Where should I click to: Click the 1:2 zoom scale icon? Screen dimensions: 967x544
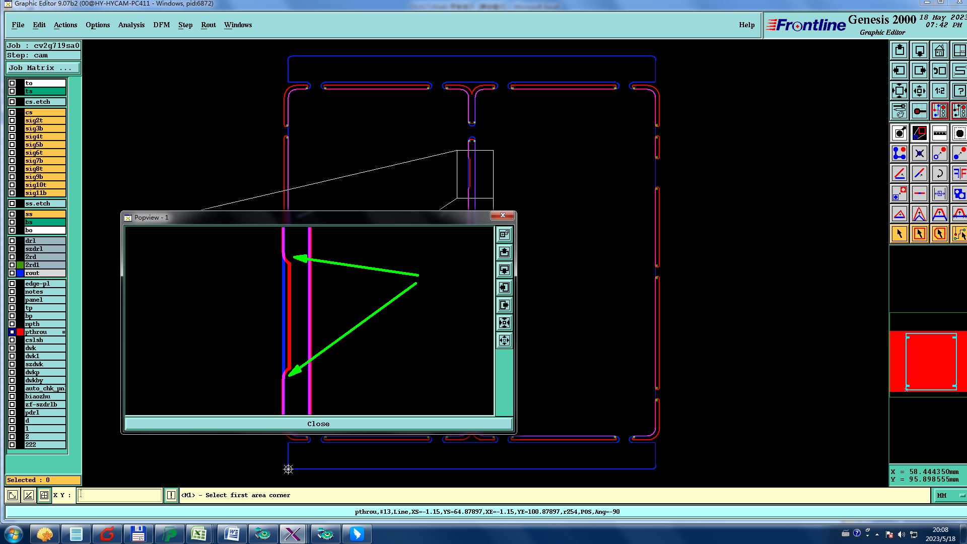[939, 91]
